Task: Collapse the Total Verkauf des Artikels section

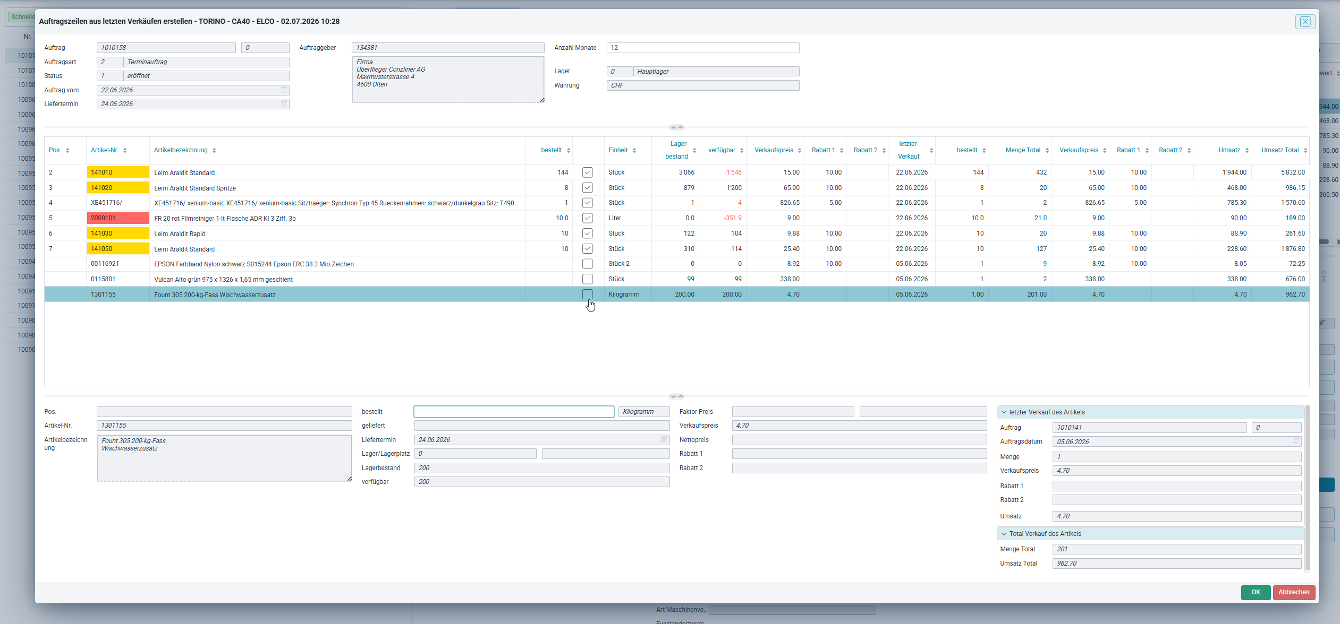Action: click(1004, 534)
